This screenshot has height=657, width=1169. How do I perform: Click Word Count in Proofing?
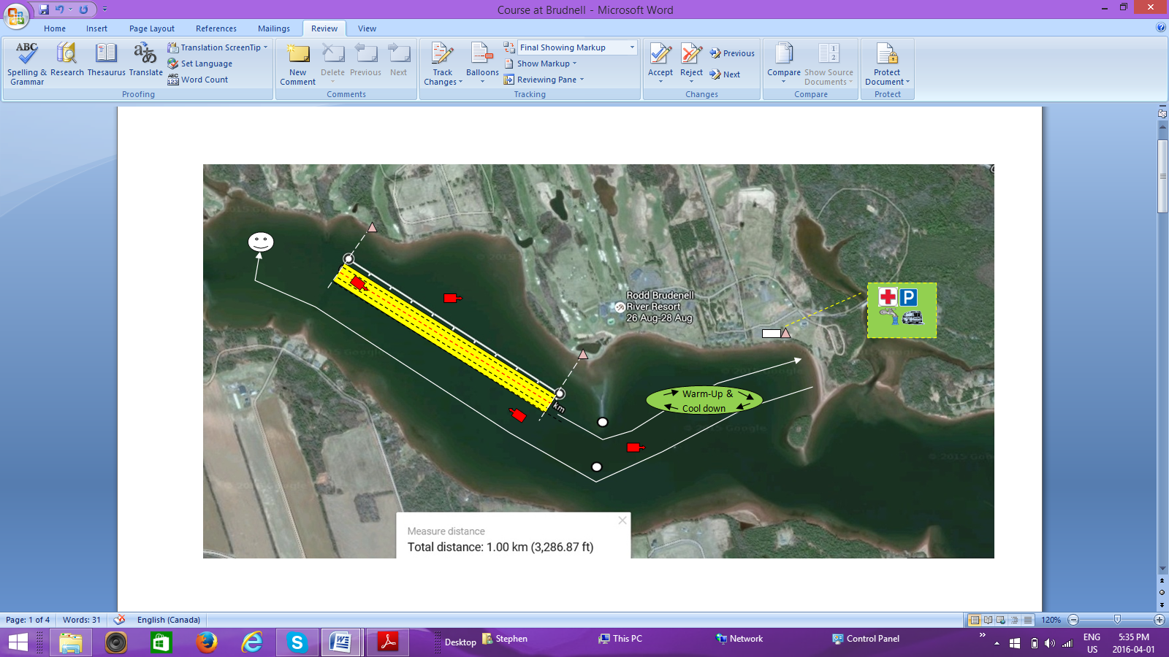coord(198,80)
